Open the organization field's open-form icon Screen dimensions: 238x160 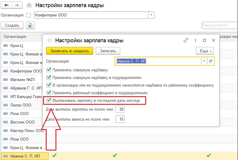(x=211, y=61)
